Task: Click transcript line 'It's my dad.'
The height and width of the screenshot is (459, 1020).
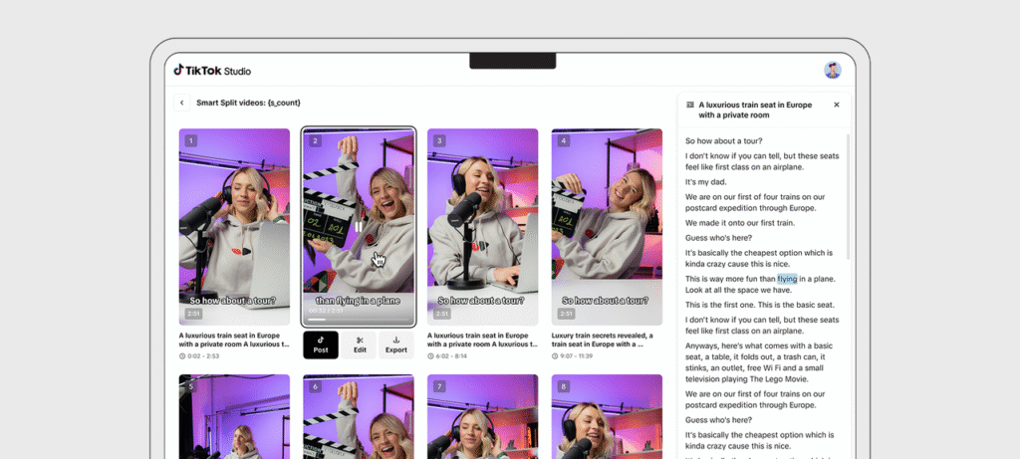Action: [x=706, y=182]
